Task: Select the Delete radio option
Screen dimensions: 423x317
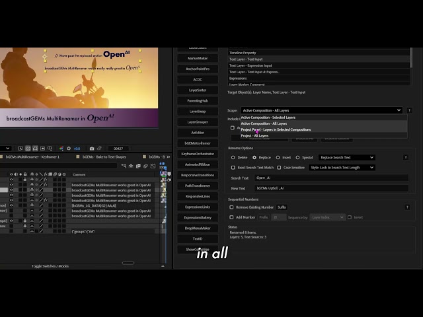Action: (233, 157)
